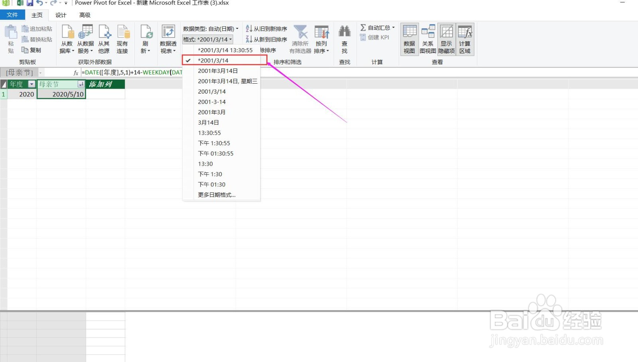Toggle 显示隐藏项 show hidden
The height and width of the screenshot is (362, 638).
tap(446, 39)
